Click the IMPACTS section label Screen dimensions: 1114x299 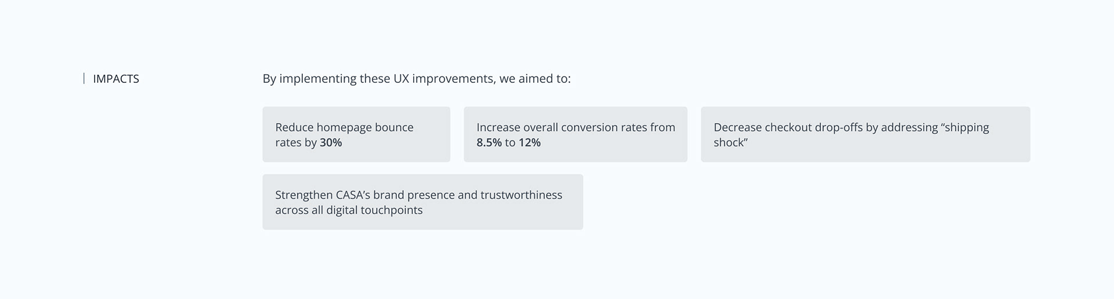pyautogui.click(x=116, y=79)
